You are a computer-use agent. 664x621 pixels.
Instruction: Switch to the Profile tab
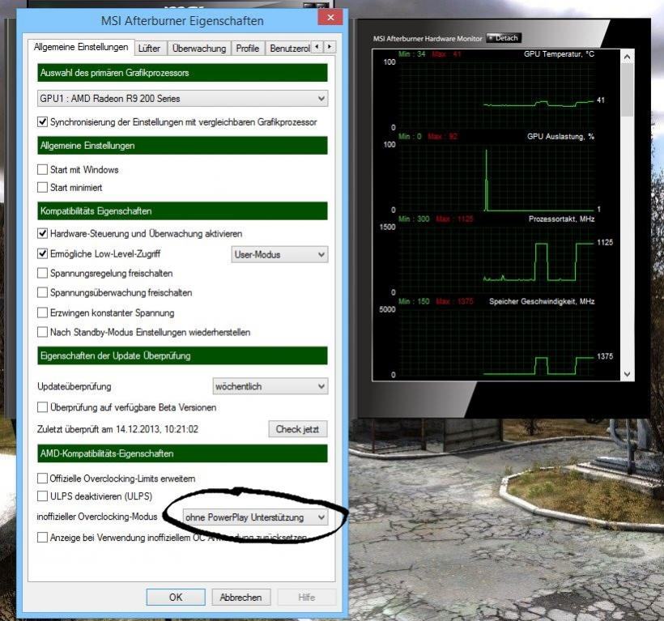click(x=248, y=49)
